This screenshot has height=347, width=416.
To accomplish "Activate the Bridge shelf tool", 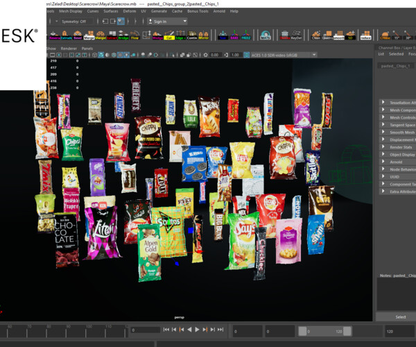I will 123,35.
